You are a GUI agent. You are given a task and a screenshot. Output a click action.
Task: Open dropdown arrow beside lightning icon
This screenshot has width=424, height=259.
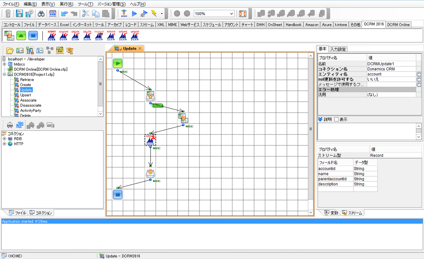coord(162,14)
